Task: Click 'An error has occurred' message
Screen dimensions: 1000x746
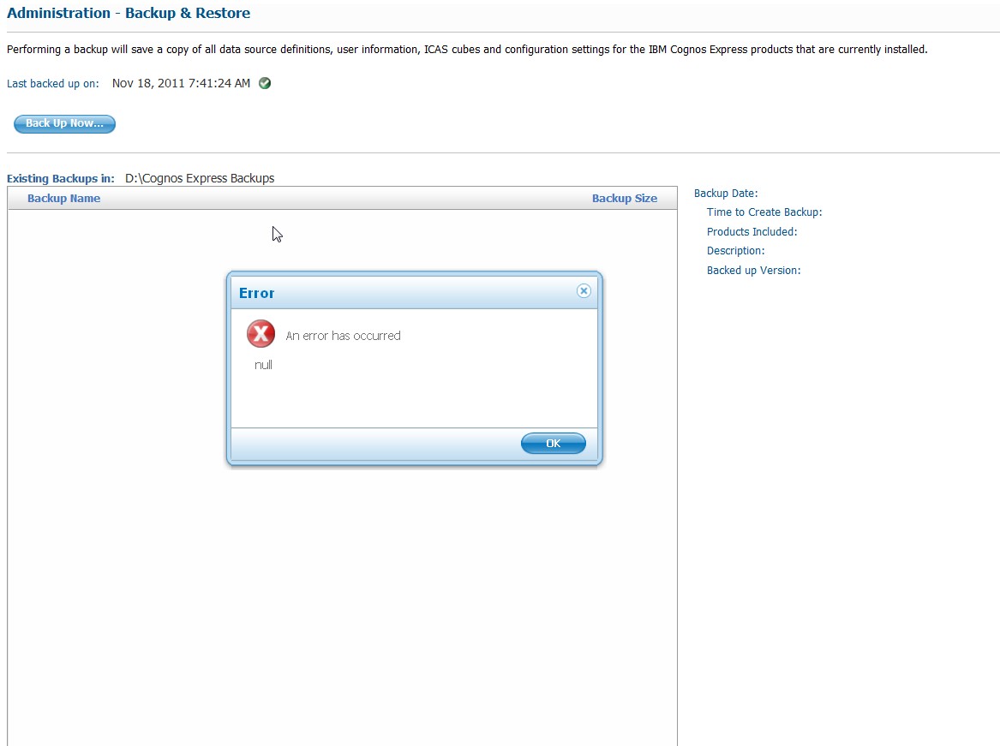Action: click(x=343, y=336)
